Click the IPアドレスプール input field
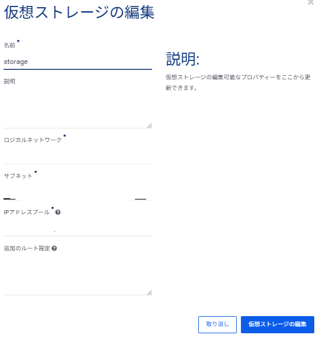Viewport: 319px width, 338px height. tap(78, 228)
